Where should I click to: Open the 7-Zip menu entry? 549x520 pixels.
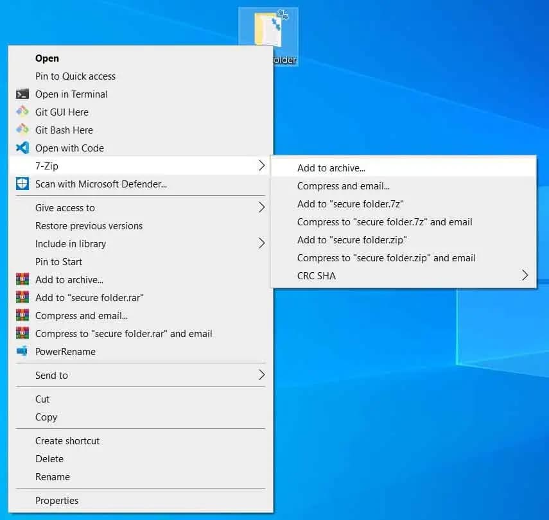pos(140,166)
